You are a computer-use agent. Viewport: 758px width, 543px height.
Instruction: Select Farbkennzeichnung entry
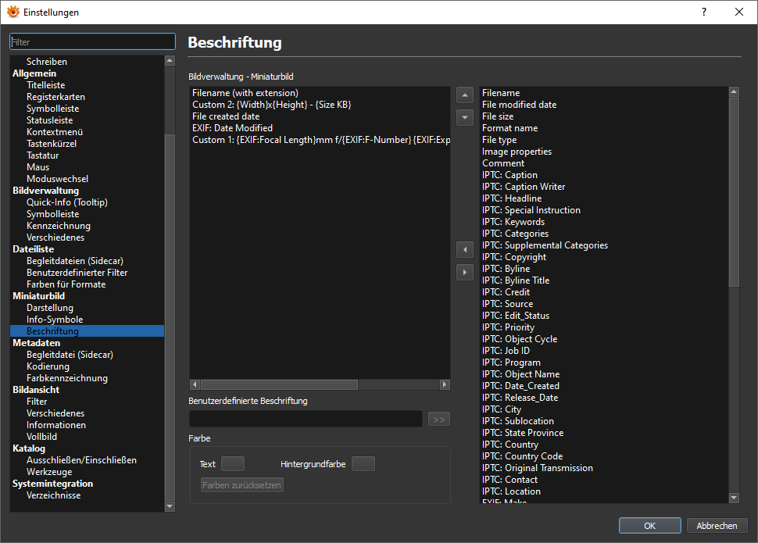(67, 378)
